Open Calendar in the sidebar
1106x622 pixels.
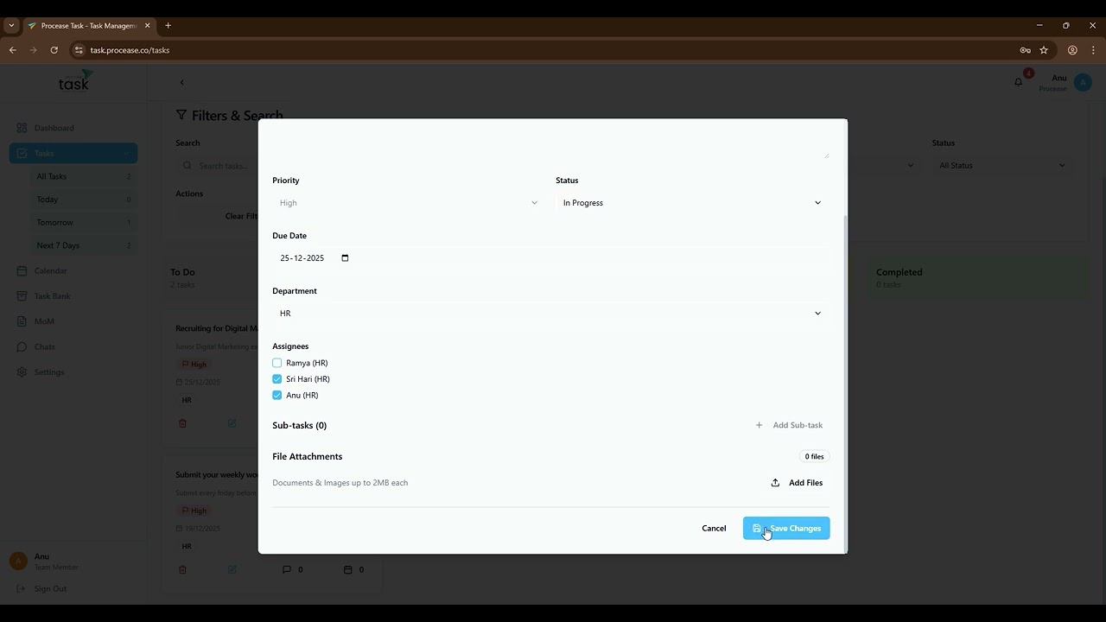point(73,270)
